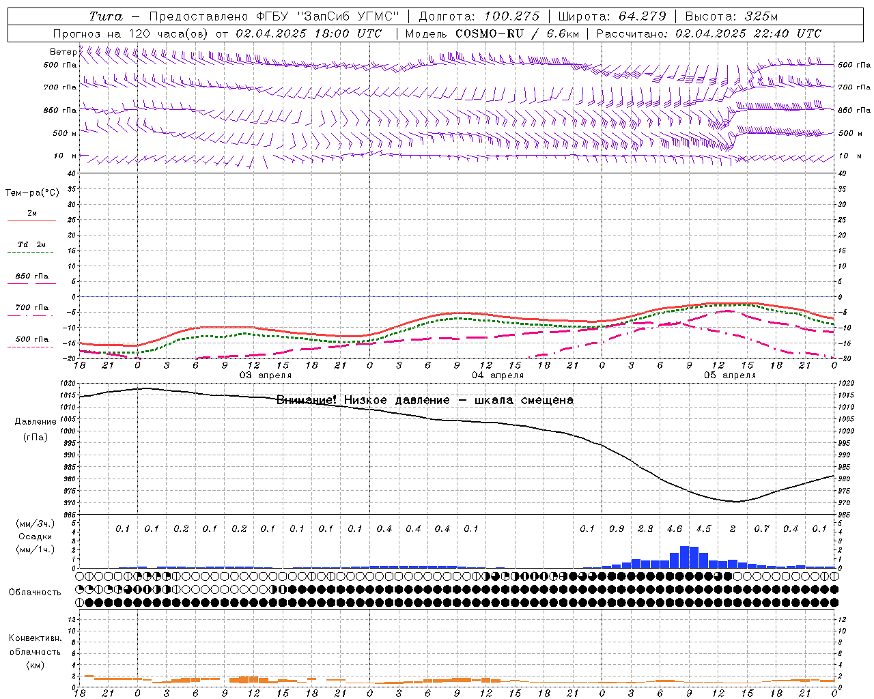Click the "04 апреля" date label
Viewport: 874px width, 699px height.
tap(498, 375)
